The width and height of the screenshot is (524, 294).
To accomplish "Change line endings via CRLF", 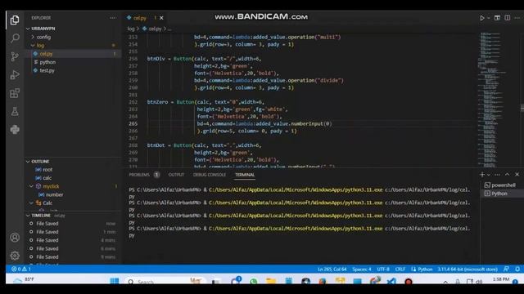I will [400, 269].
